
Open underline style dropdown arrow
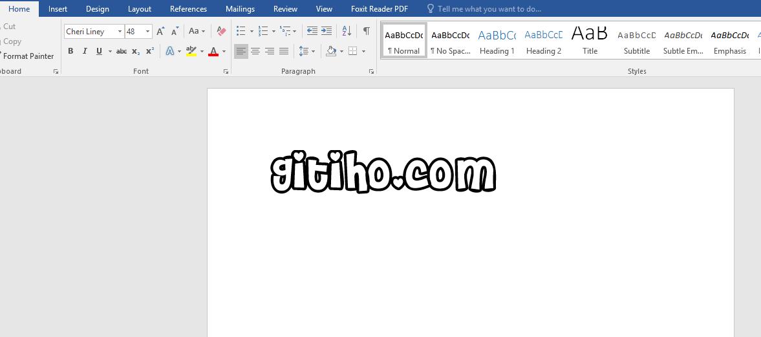(x=110, y=52)
